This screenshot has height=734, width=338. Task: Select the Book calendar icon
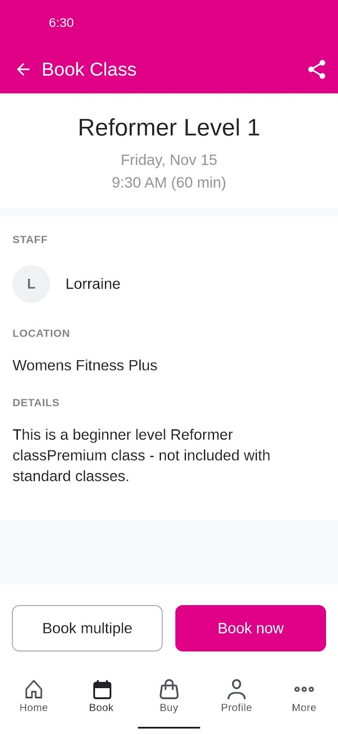(x=102, y=690)
